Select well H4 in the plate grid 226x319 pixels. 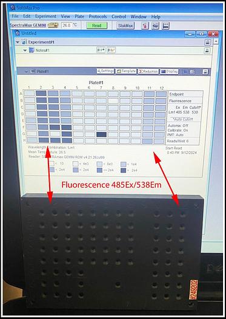click(67, 140)
